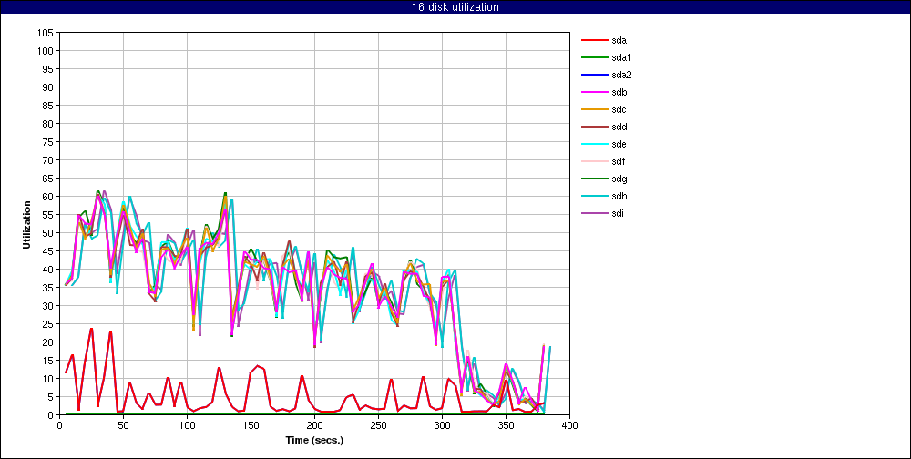The image size is (911, 459).
Task: Click the 60 y-axis tick label
Action: pos(49,197)
